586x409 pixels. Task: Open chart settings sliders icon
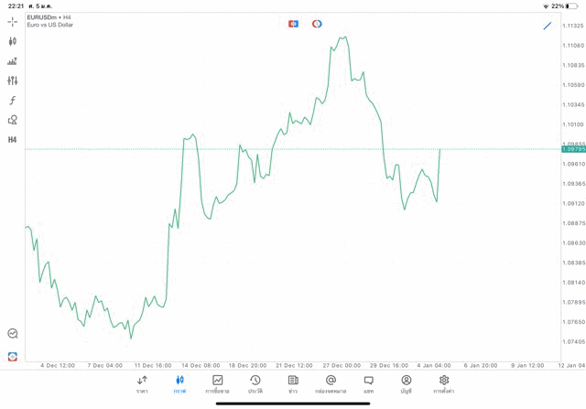[x=13, y=81]
